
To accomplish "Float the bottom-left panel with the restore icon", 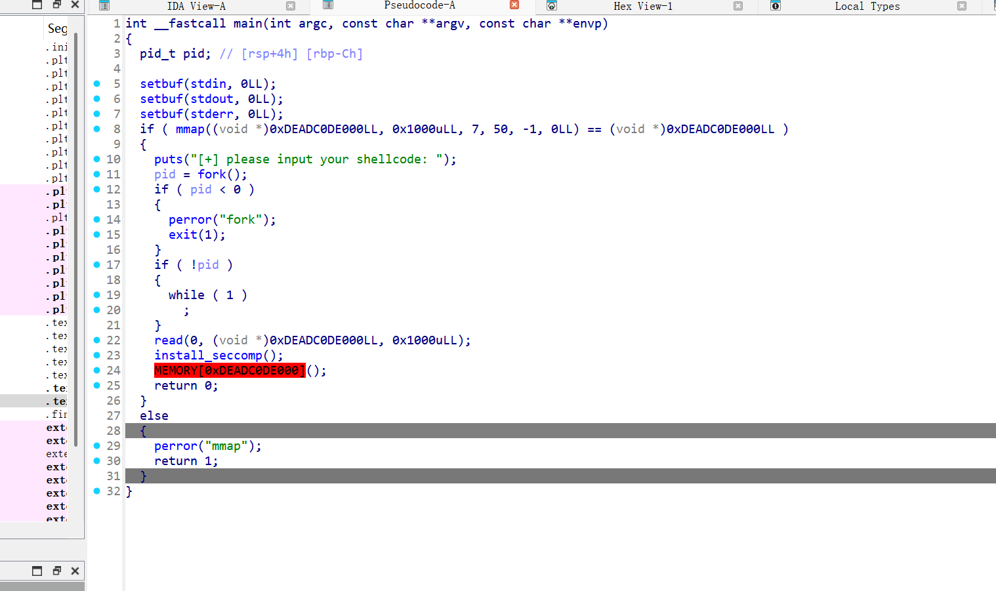I will pos(56,571).
